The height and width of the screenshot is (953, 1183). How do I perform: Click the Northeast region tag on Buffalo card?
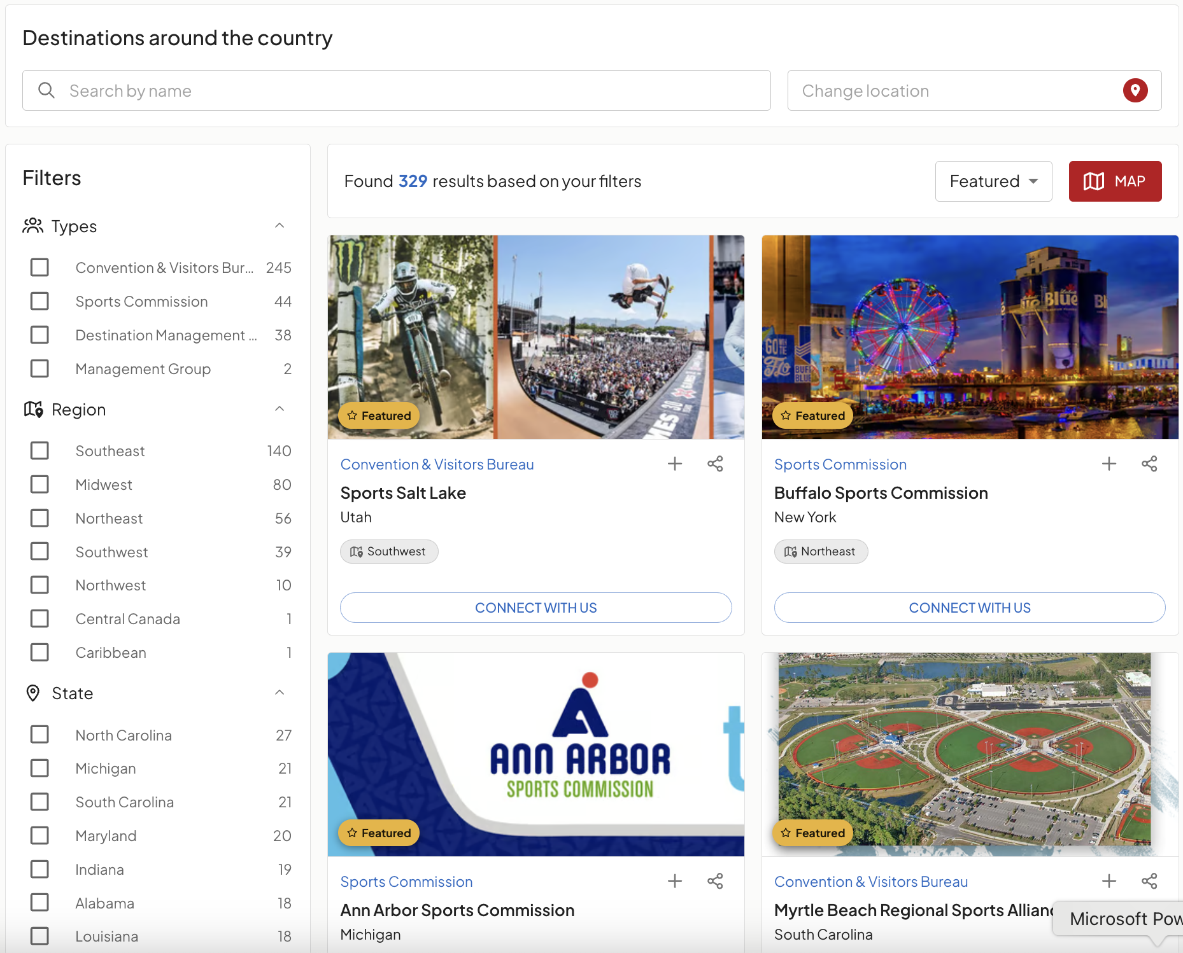click(x=821, y=552)
